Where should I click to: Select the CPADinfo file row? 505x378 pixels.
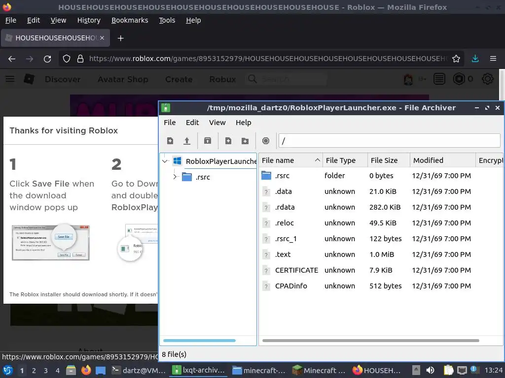pyautogui.click(x=381, y=286)
